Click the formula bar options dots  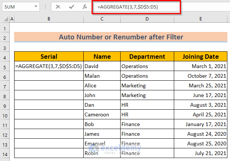[x=46, y=7]
